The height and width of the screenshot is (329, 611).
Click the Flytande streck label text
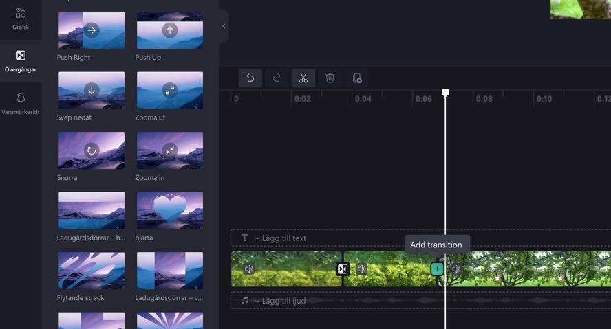[x=81, y=297]
